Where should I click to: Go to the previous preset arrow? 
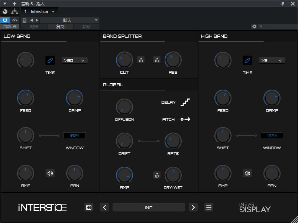pos(104,207)
